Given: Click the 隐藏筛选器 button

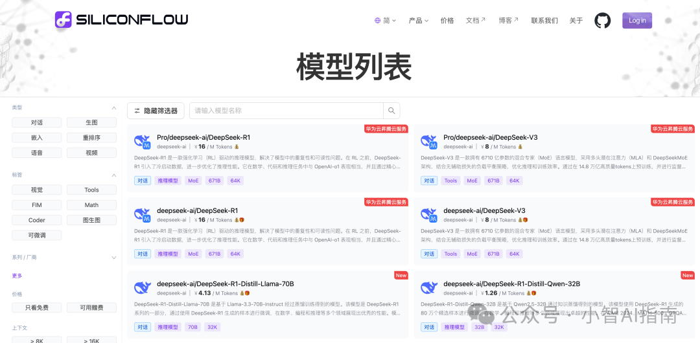Looking at the screenshot, I should [x=156, y=111].
